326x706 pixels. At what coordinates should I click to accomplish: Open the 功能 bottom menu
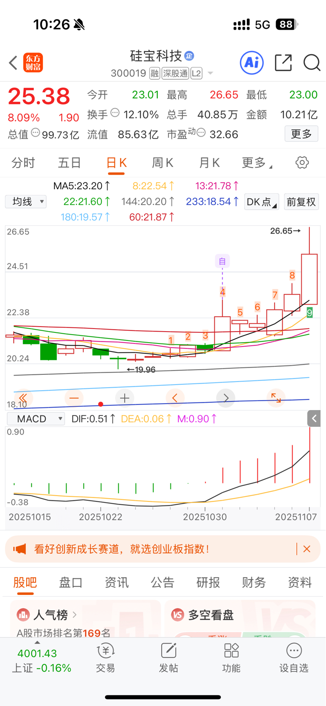231,658
